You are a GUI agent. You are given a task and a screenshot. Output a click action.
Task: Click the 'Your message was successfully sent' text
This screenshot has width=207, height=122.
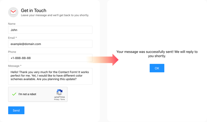[157, 54]
